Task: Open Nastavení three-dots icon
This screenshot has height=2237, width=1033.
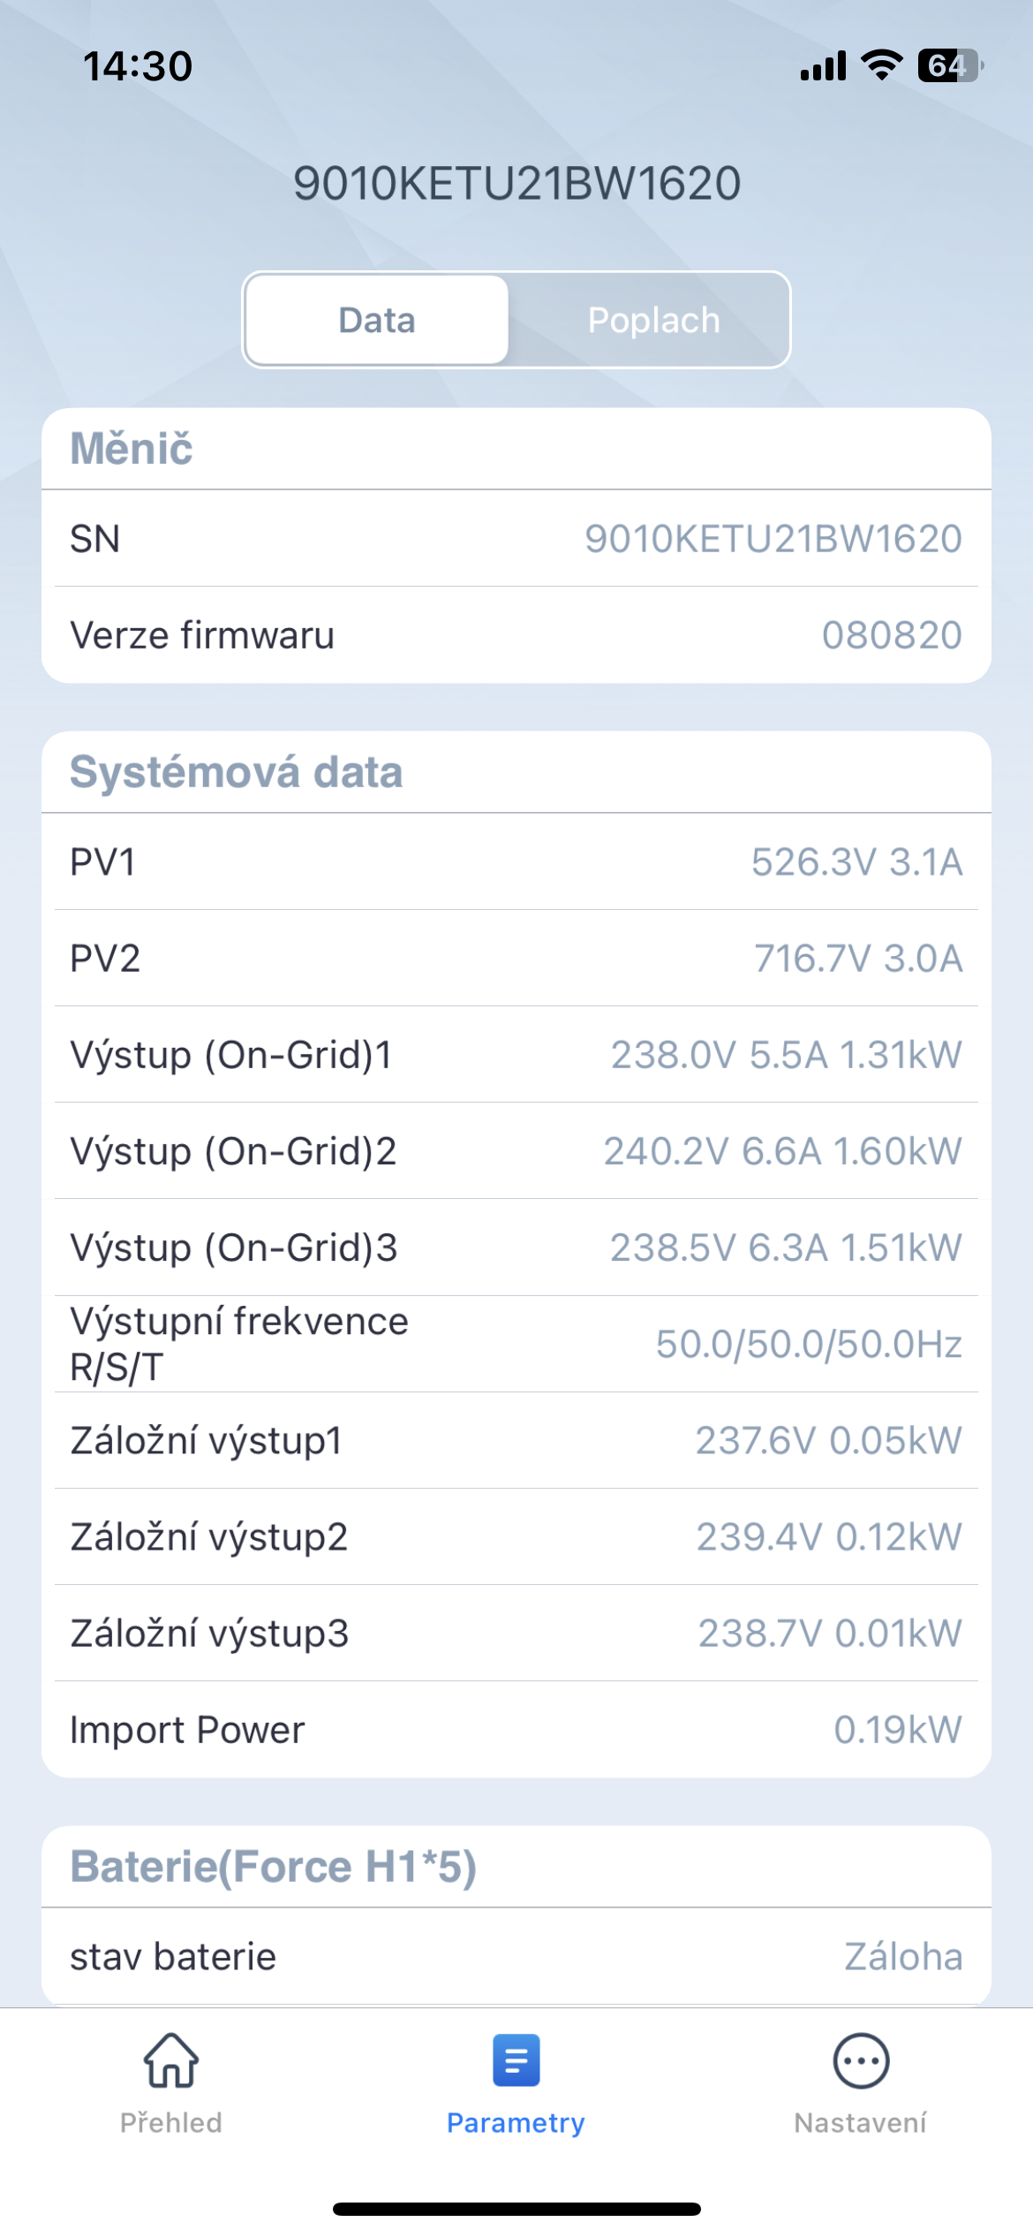Action: tap(861, 2060)
